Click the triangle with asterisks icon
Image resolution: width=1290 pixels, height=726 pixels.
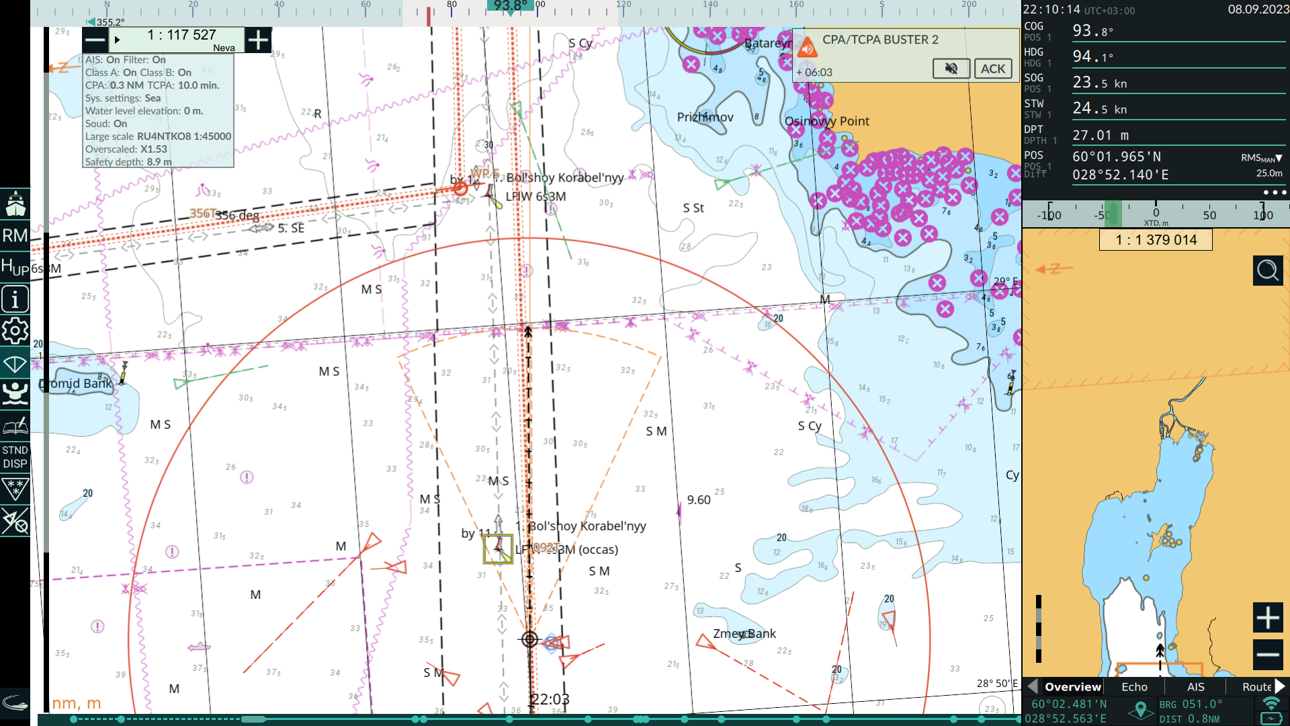coord(15,489)
